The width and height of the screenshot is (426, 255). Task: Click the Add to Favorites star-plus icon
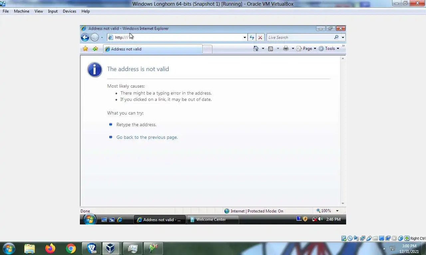pyautogui.click(x=96, y=49)
